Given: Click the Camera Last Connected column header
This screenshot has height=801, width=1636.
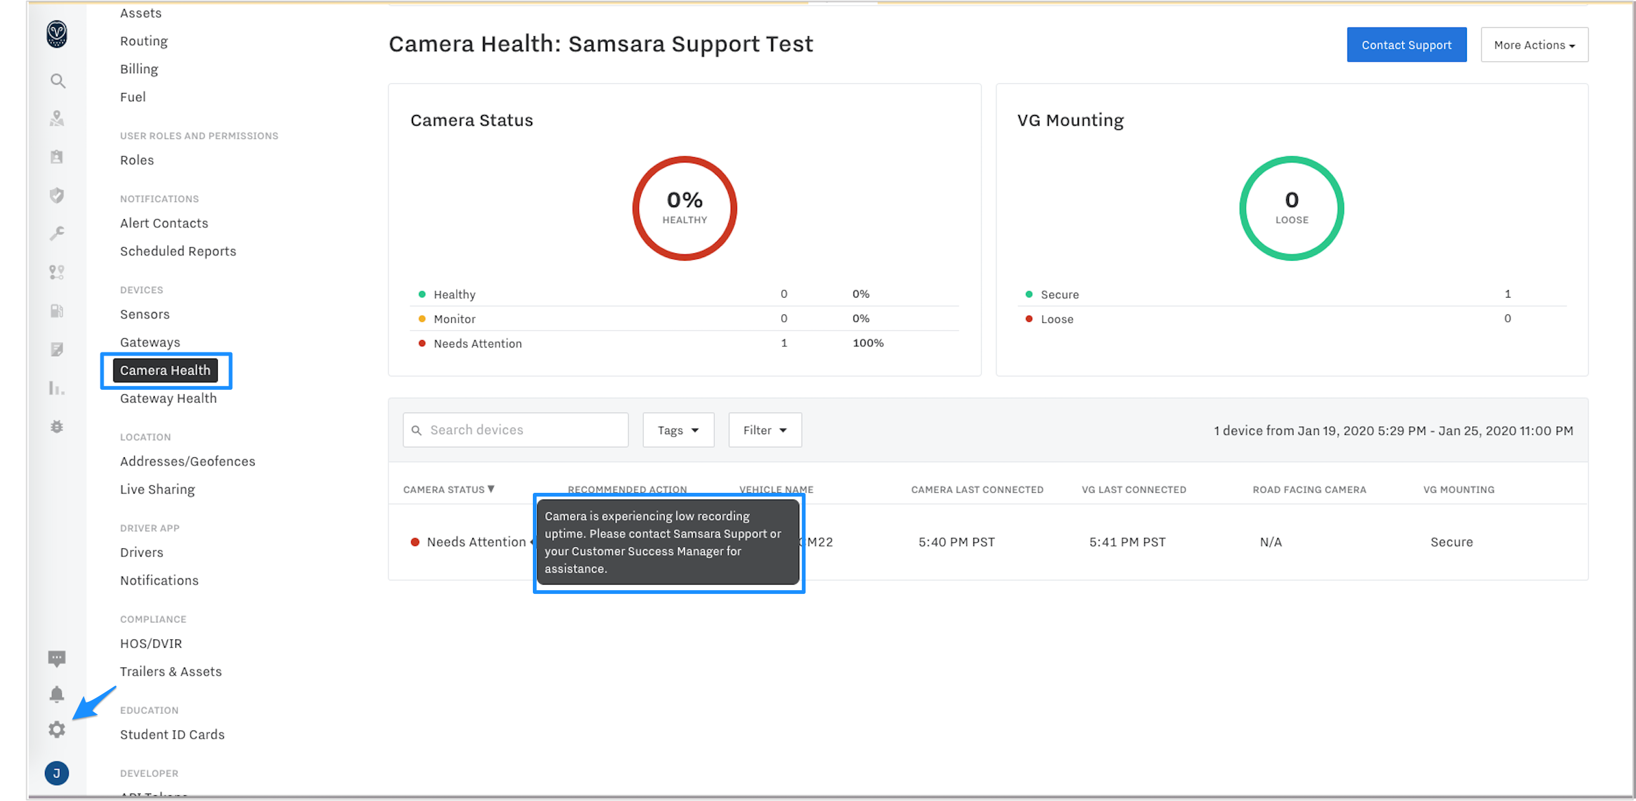Looking at the screenshot, I should [977, 489].
